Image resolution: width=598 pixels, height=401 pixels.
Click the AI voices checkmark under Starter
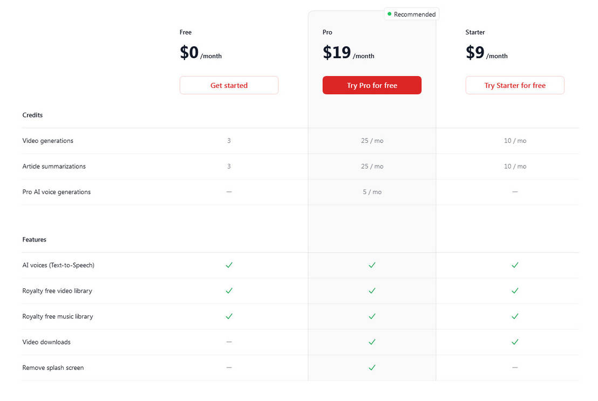pyautogui.click(x=514, y=265)
